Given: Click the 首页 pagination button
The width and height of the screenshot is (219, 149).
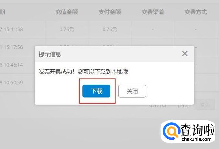Looking at the screenshot, I should (205, 105).
